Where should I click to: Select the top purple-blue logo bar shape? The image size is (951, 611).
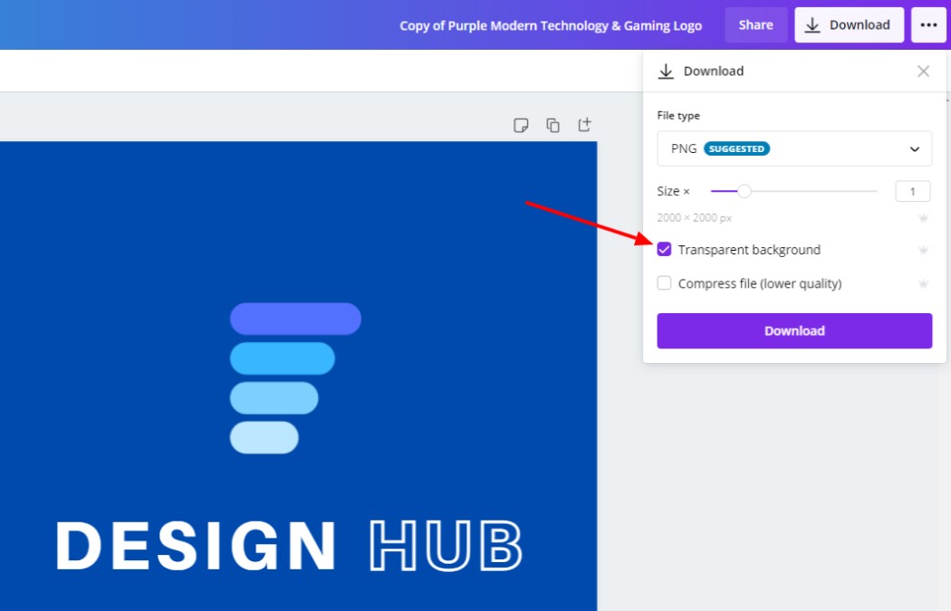(x=295, y=319)
